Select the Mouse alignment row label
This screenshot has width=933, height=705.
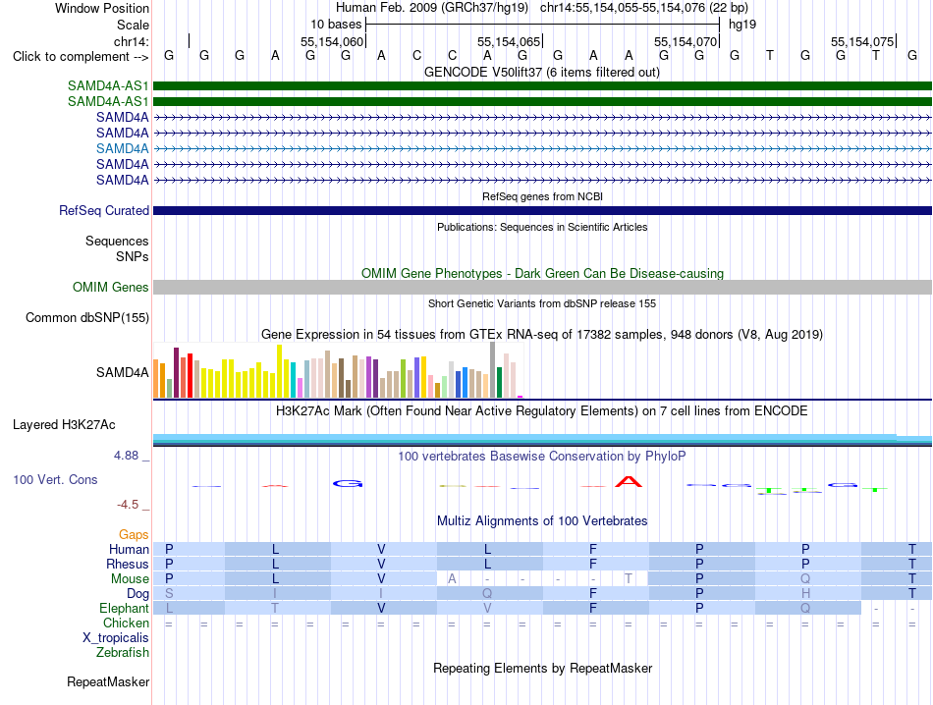[x=130, y=579]
